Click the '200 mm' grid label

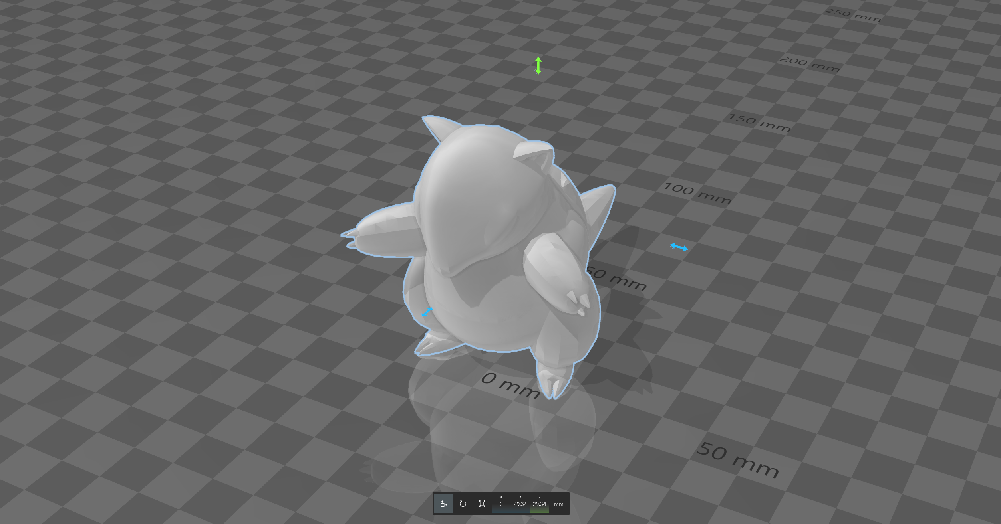coord(810,64)
